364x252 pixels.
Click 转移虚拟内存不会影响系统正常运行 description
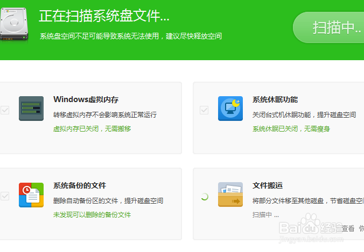[104, 114]
